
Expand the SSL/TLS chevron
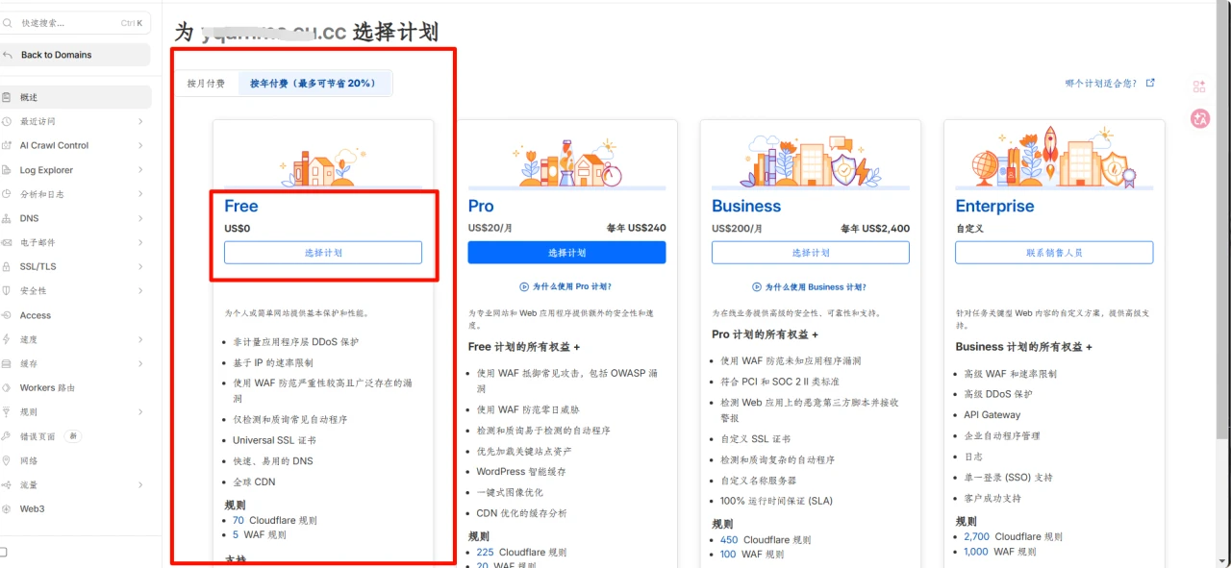pos(140,266)
